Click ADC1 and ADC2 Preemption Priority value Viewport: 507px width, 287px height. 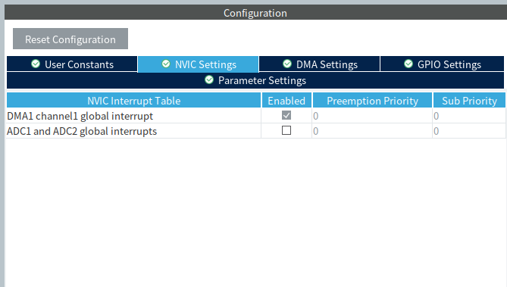372,131
